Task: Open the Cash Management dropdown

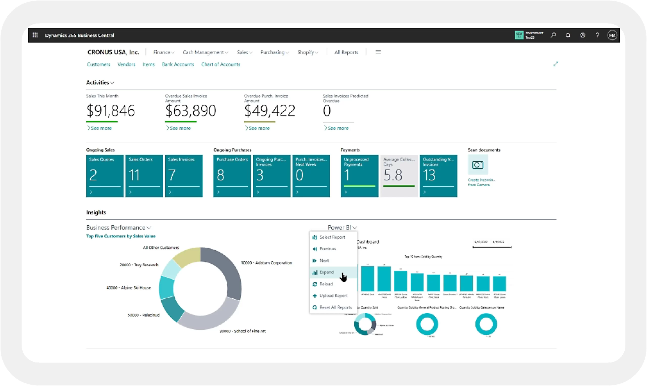Action: (x=205, y=52)
